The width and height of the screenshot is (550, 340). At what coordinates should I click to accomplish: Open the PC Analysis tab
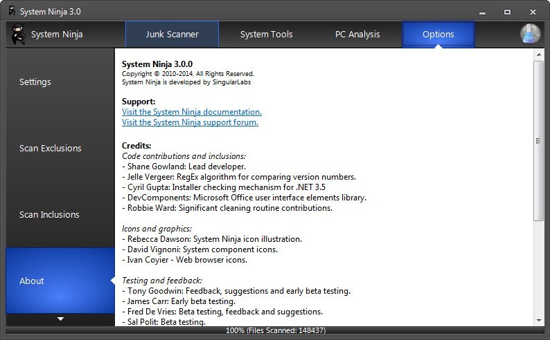click(357, 35)
